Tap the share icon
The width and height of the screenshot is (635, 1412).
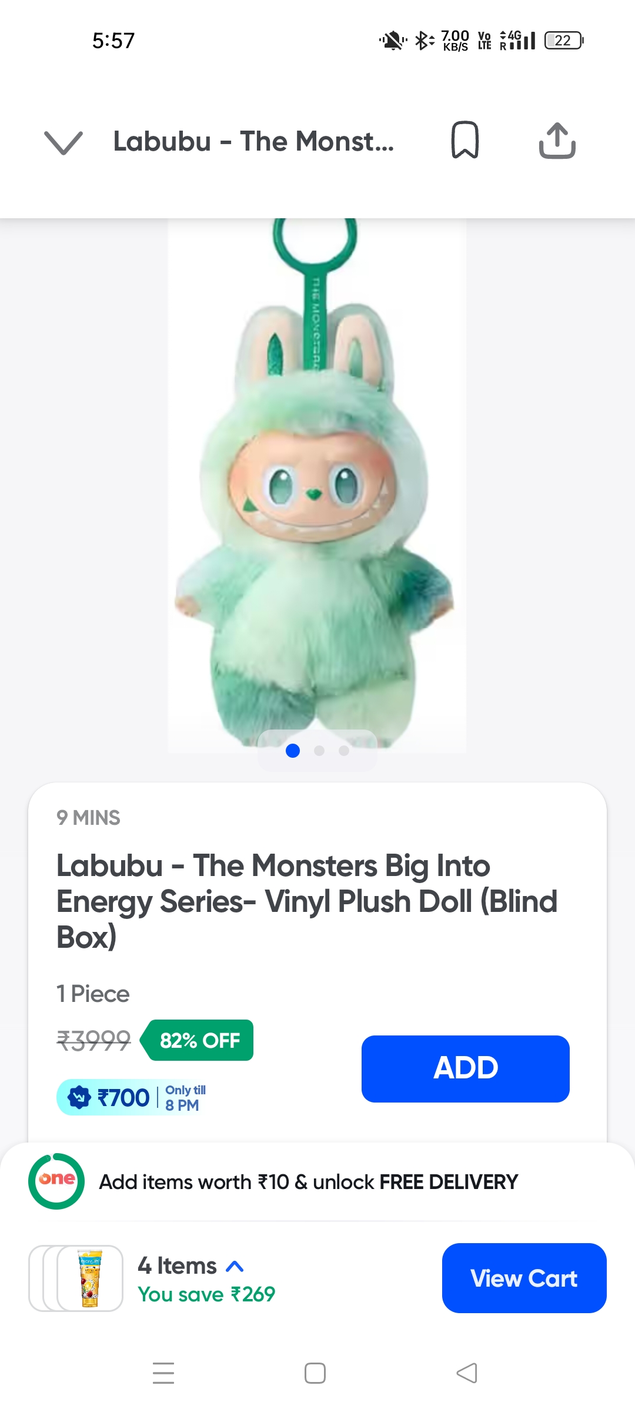[557, 141]
